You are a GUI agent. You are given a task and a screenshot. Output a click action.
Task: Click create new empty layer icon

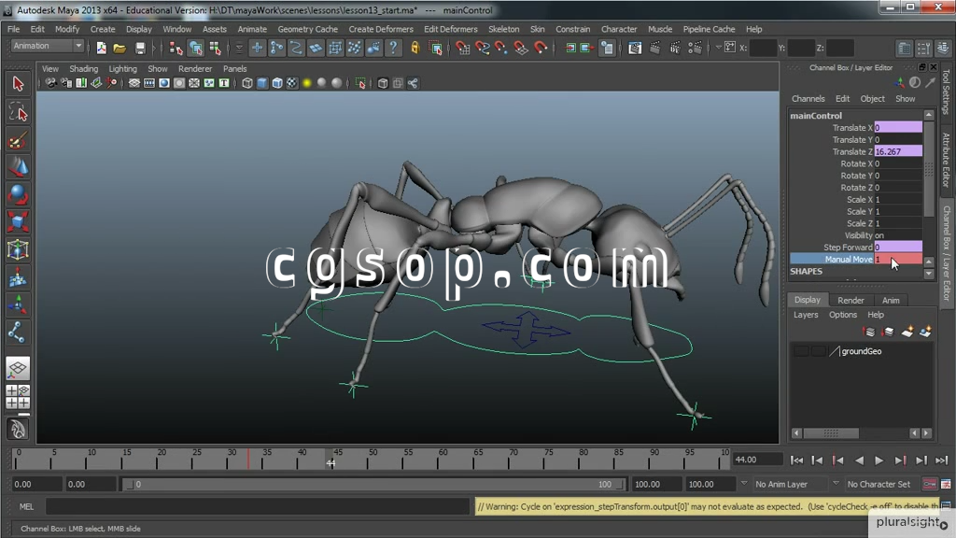(x=907, y=332)
